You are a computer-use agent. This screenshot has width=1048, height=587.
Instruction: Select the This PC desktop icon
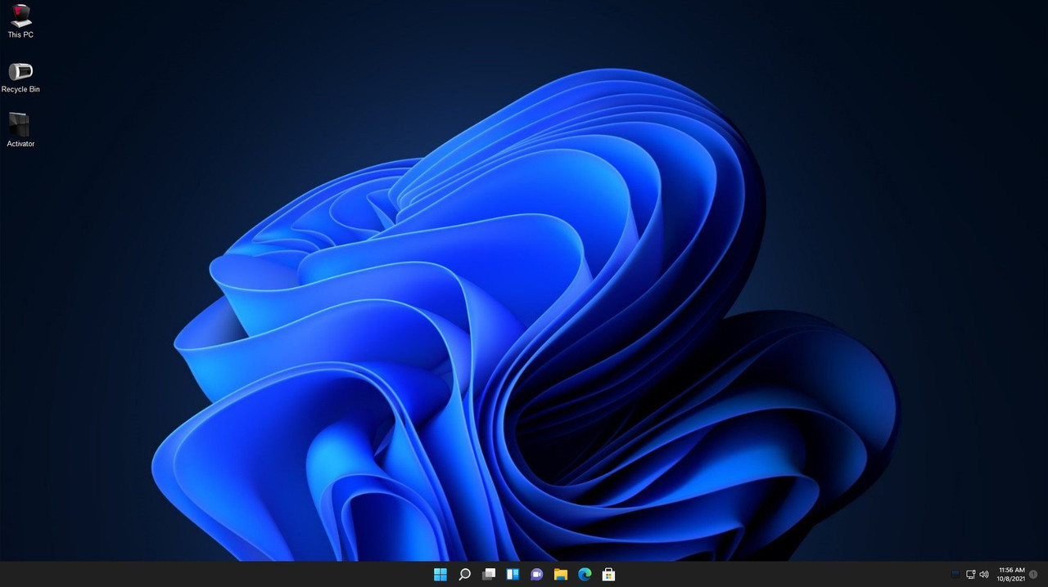click(x=20, y=21)
